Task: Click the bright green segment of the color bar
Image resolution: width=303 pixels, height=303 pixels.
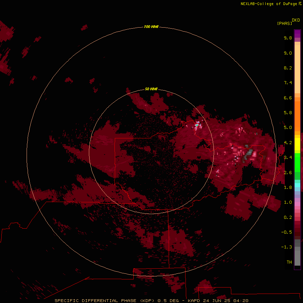Action: [297, 162]
